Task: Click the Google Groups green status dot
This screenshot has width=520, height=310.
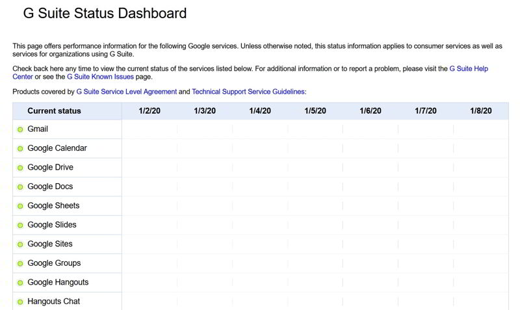Action: coord(20,264)
